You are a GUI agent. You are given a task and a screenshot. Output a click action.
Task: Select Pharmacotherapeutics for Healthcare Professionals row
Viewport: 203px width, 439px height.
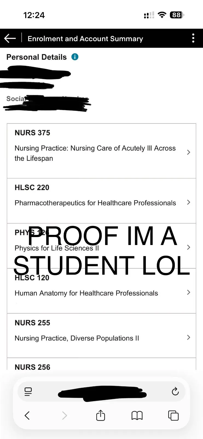coord(101,201)
